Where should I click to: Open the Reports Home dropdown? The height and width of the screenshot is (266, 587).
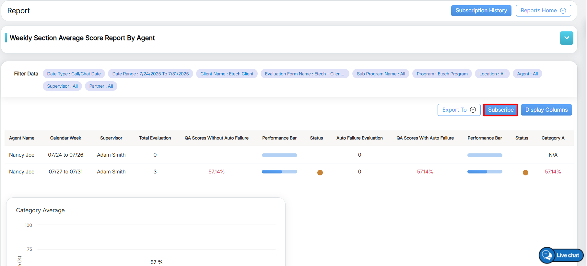pyautogui.click(x=543, y=11)
